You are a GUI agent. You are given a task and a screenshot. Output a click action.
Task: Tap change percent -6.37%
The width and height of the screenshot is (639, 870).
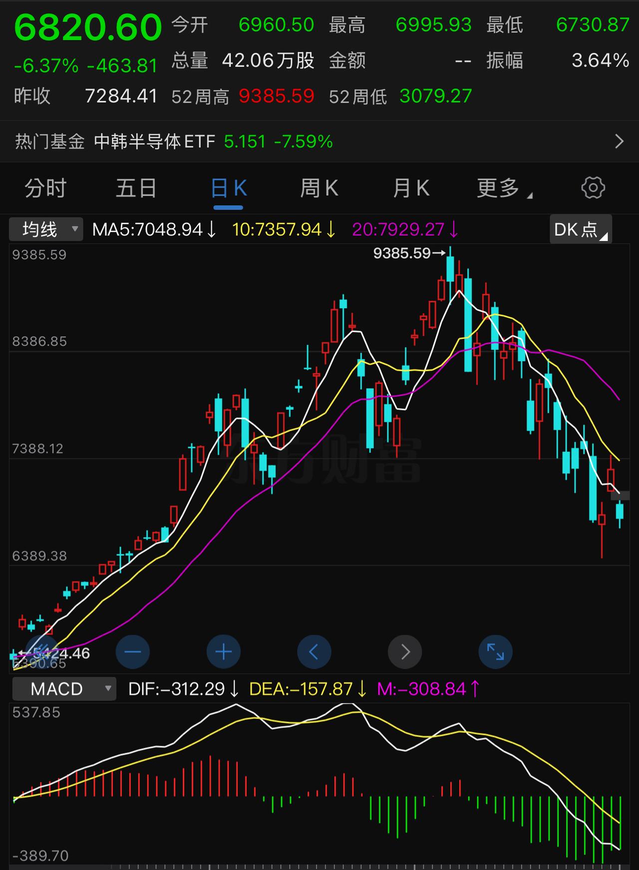click(46, 66)
